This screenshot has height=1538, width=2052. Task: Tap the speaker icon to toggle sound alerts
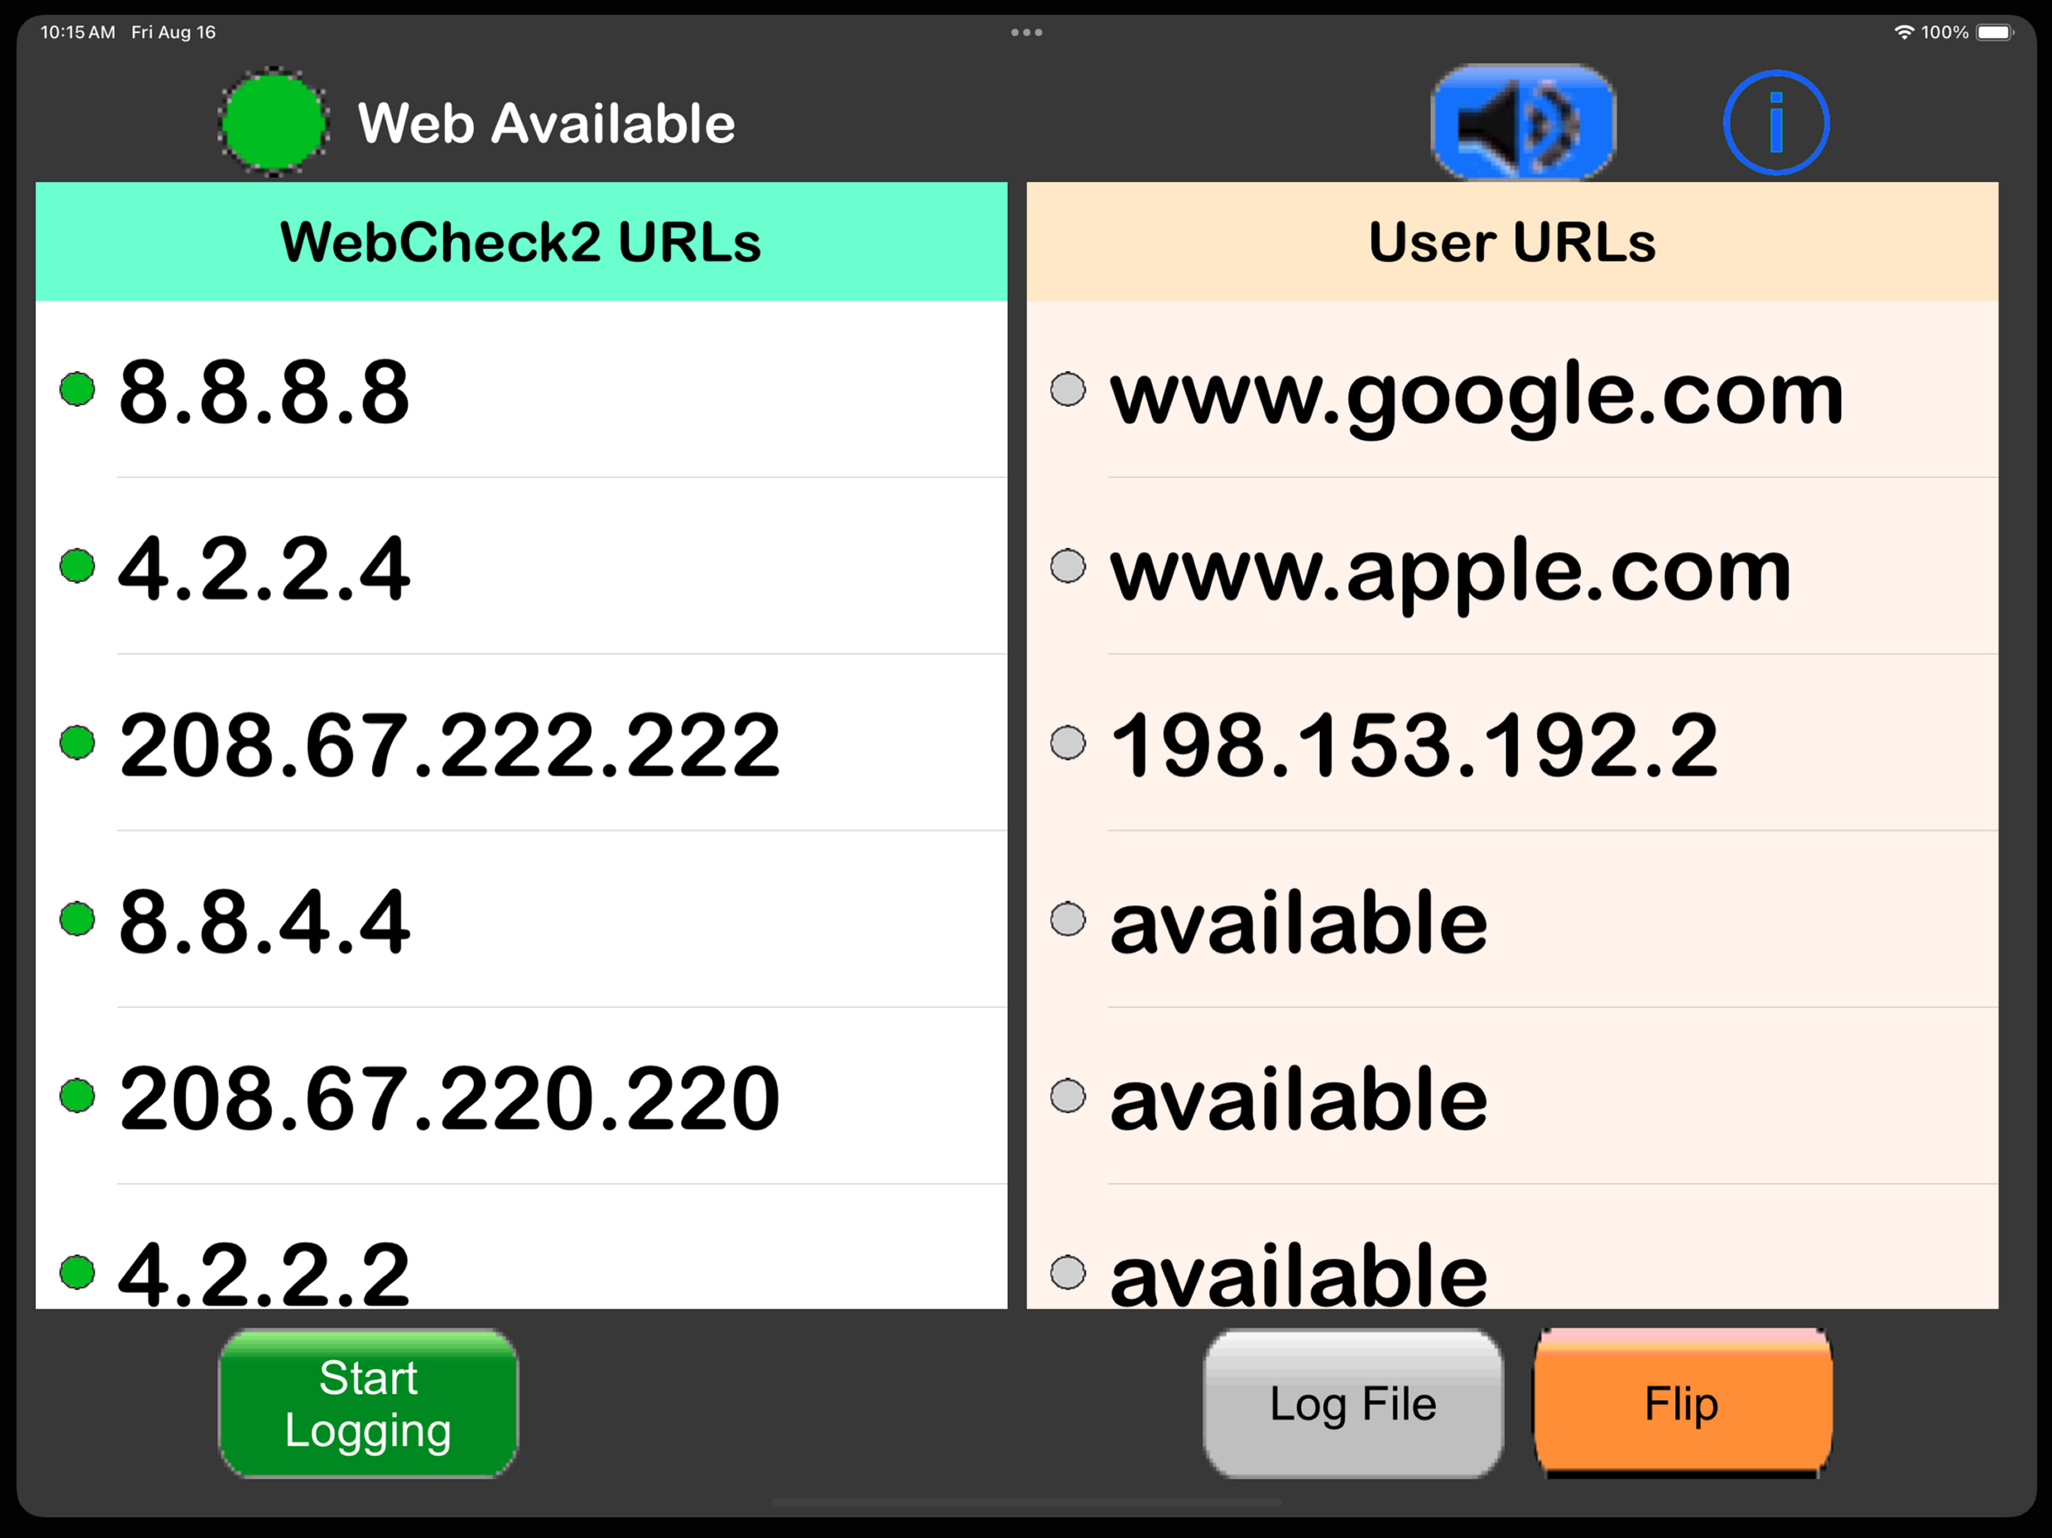coord(1524,122)
